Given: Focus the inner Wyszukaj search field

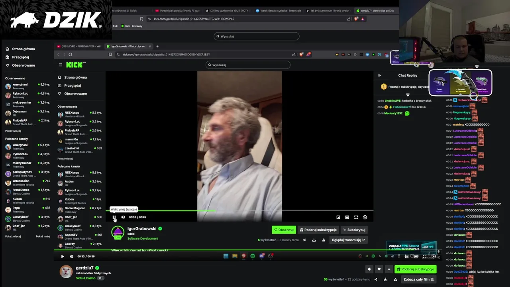Looking at the screenshot, I should point(248,65).
